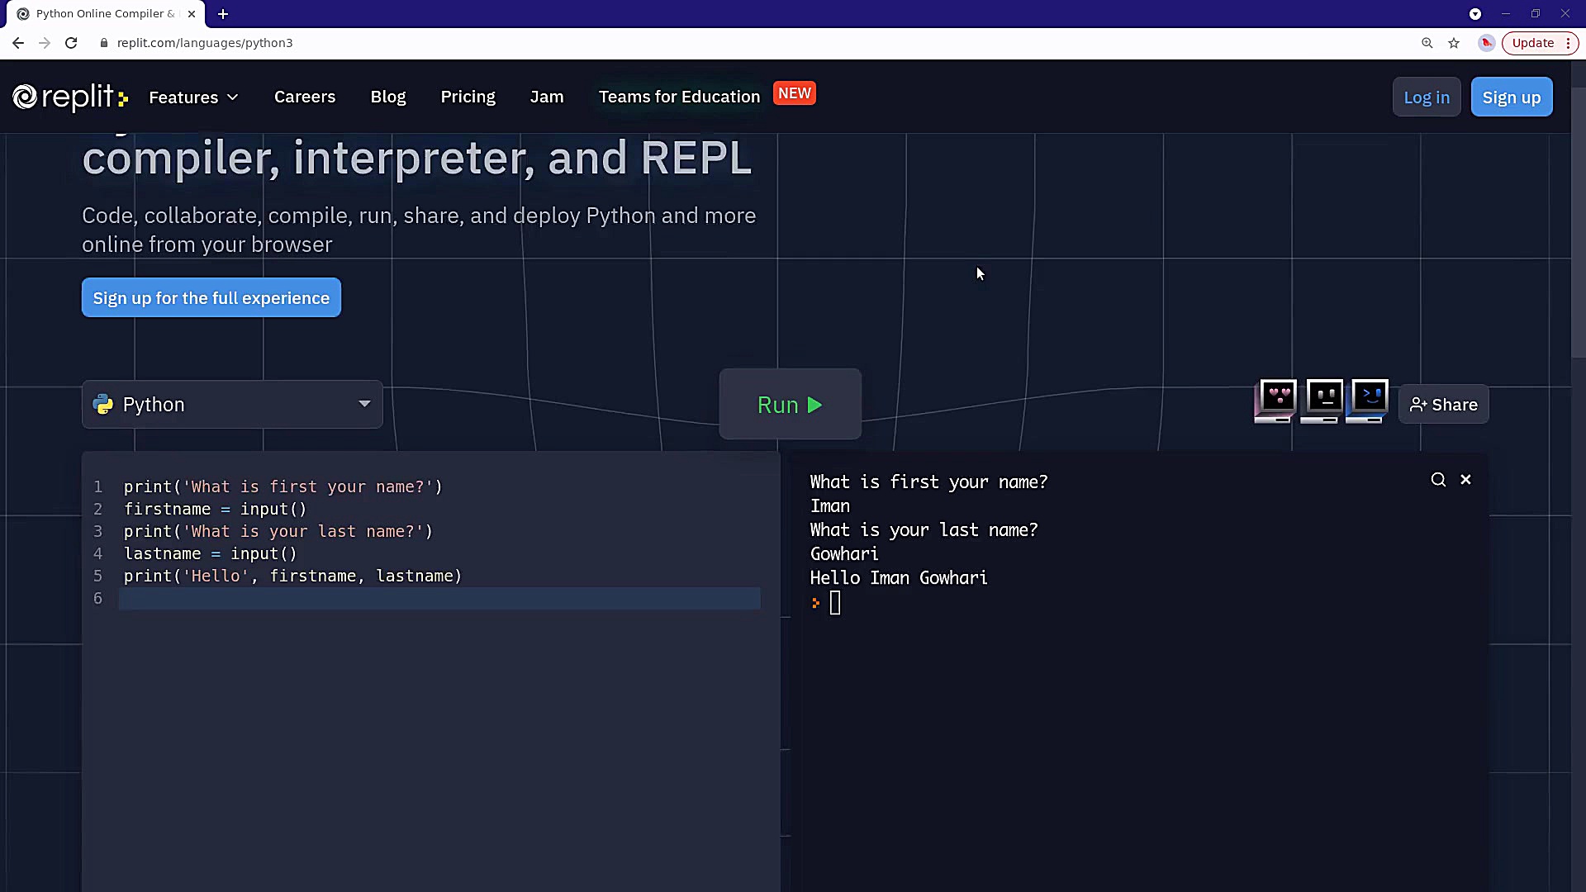The height and width of the screenshot is (892, 1586).
Task: Open a new browser tab with plus icon
Action: pyautogui.click(x=223, y=14)
